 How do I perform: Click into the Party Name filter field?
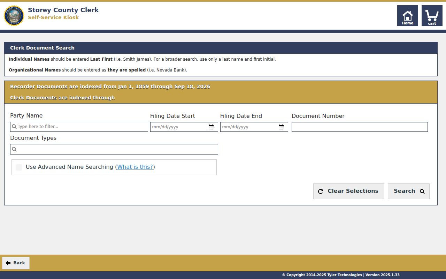point(79,127)
